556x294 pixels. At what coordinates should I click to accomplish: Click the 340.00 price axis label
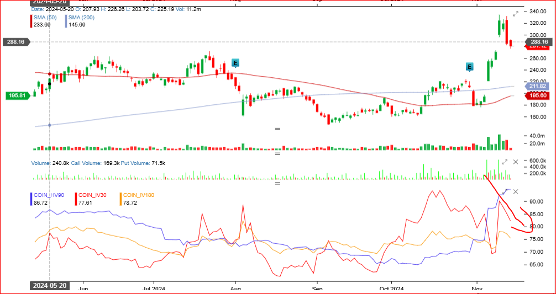click(537, 12)
